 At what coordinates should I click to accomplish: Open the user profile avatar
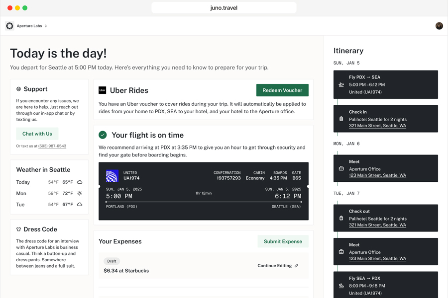(439, 26)
